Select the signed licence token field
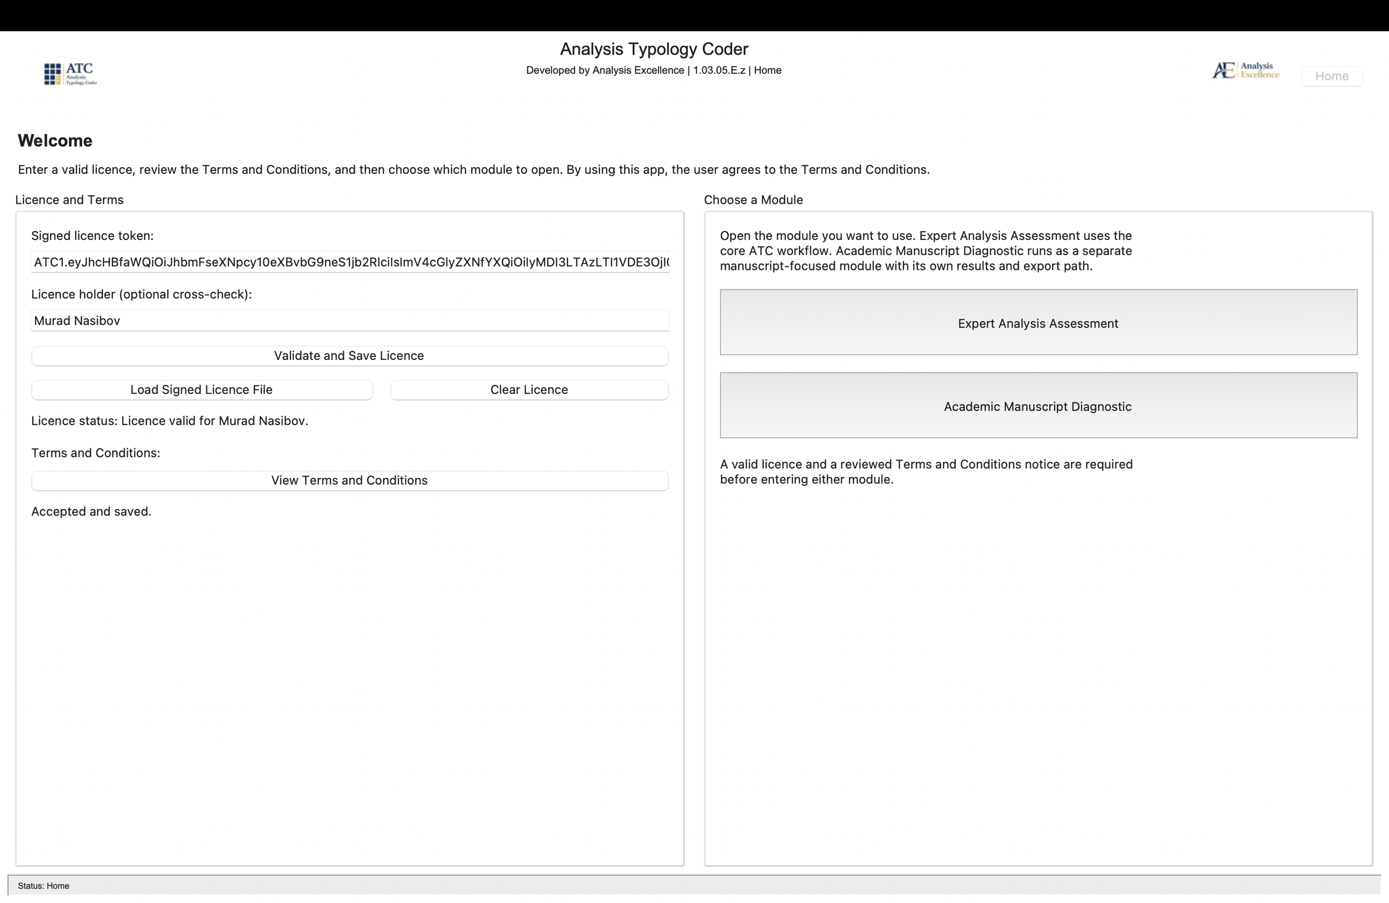The width and height of the screenshot is (1389, 903). click(349, 262)
